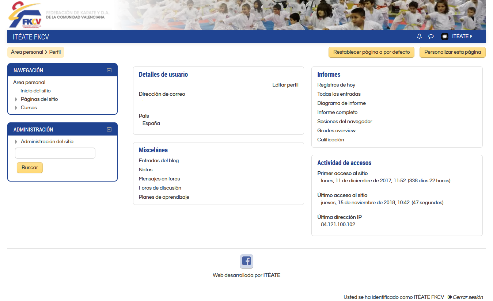Click the Actividad de accesos heading
493x301 pixels.
pyautogui.click(x=344, y=163)
